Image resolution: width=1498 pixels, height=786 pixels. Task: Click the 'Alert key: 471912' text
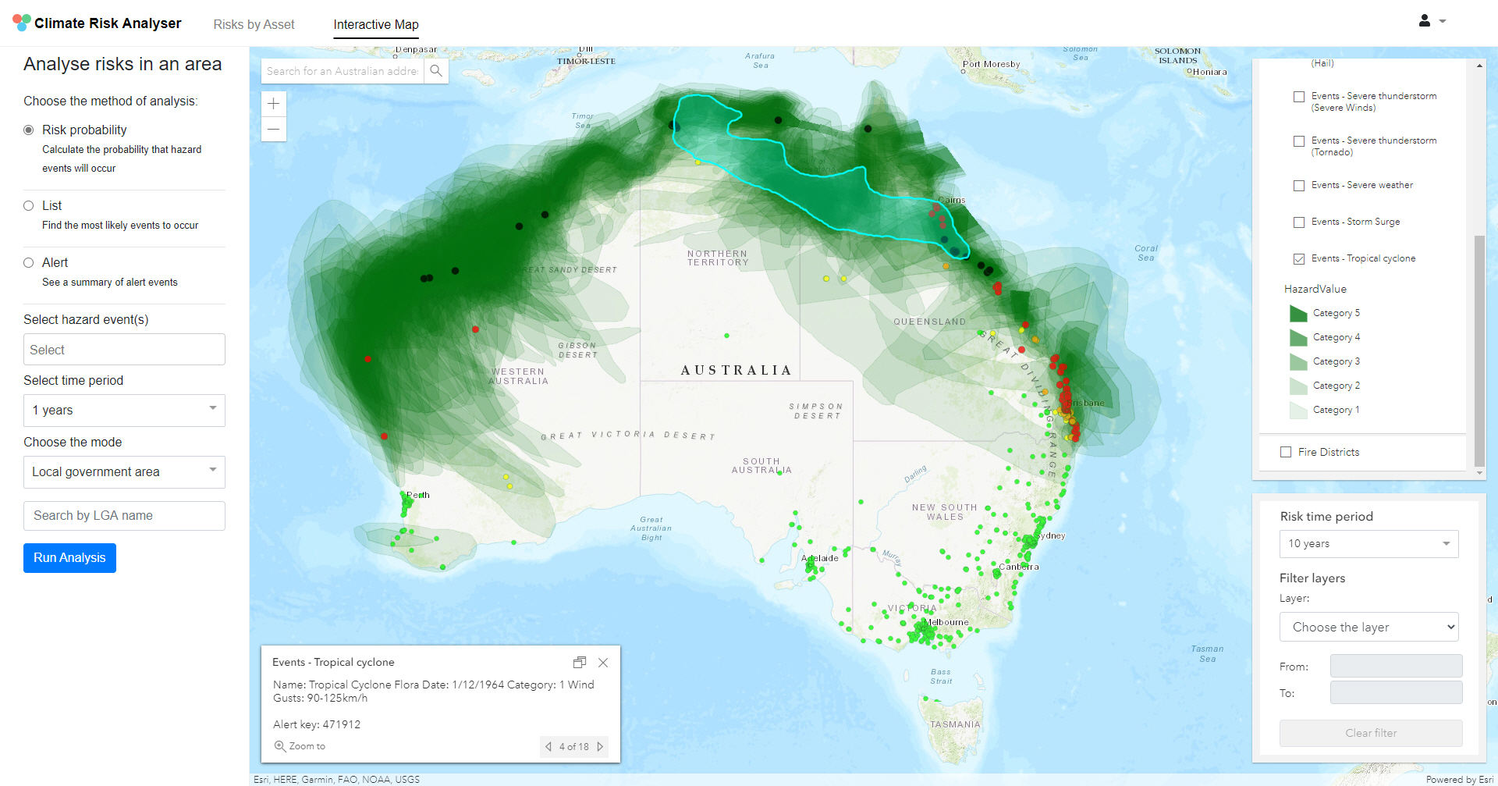pyautogui.click(x=317, y=724)
